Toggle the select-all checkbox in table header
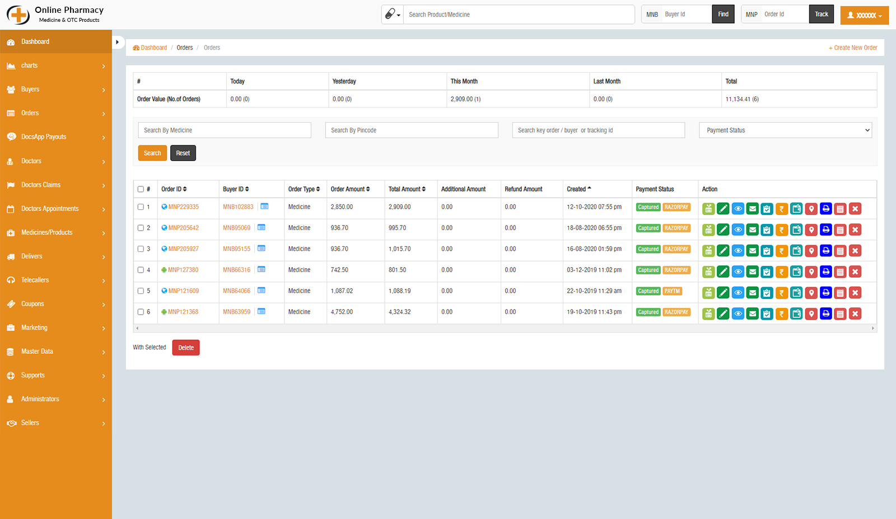 coord(141,189)
